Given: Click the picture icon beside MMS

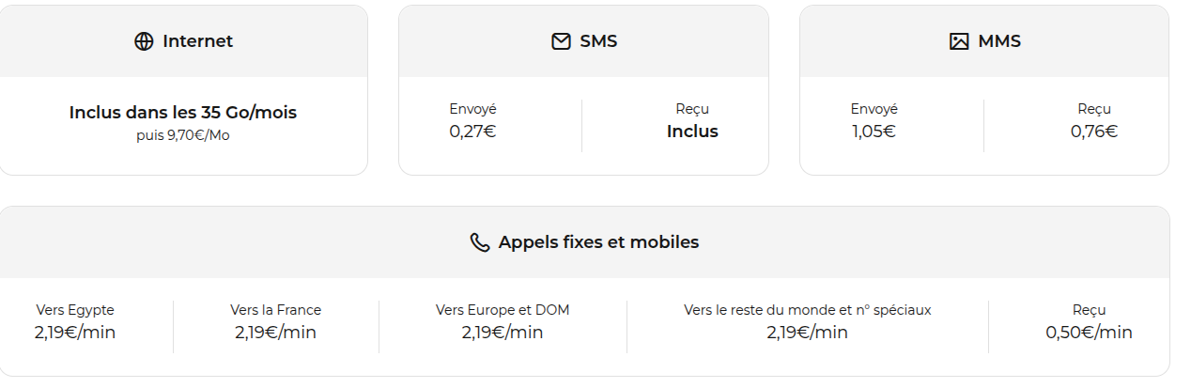Looking at the screenshot, I should (x=959, y=41).
